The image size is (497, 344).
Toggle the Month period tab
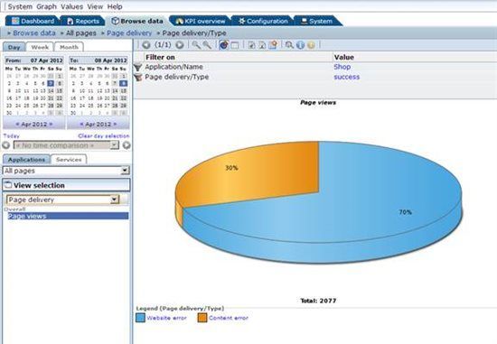click(x=69, y=47)
